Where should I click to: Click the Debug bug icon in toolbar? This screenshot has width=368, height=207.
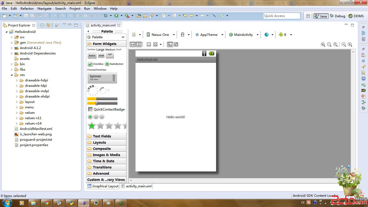tap(106, 16)
